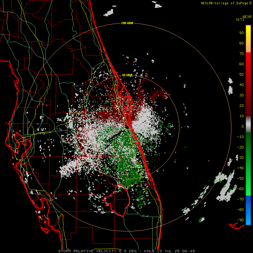Viewport: 253px width, 253px height.
Task: Click the 90 knot scale label
Action: coord(241,33)
